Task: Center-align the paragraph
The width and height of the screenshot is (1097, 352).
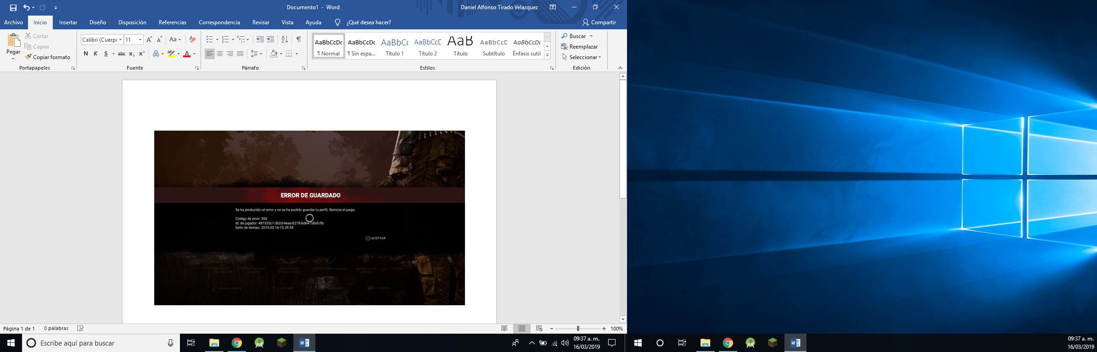Action: pyautogui.click(x=220, y=54)
